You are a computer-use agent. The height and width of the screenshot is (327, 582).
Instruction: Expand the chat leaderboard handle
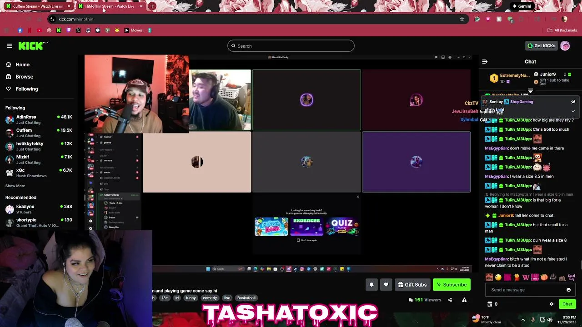[530, 91]
